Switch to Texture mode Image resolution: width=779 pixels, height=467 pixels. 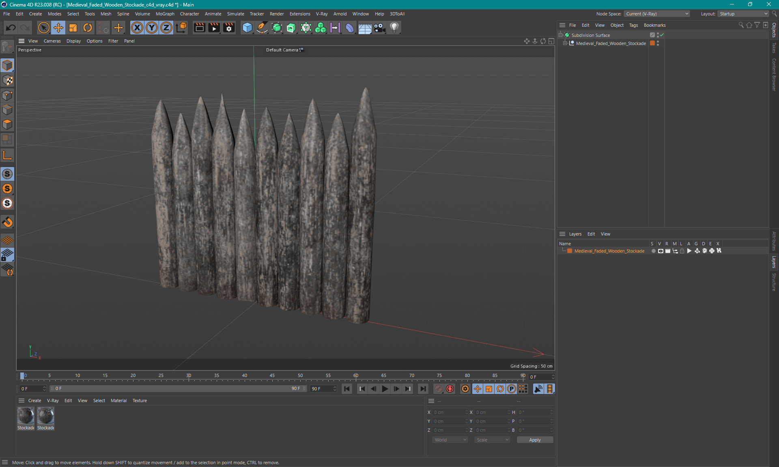(x=7, y=80)
